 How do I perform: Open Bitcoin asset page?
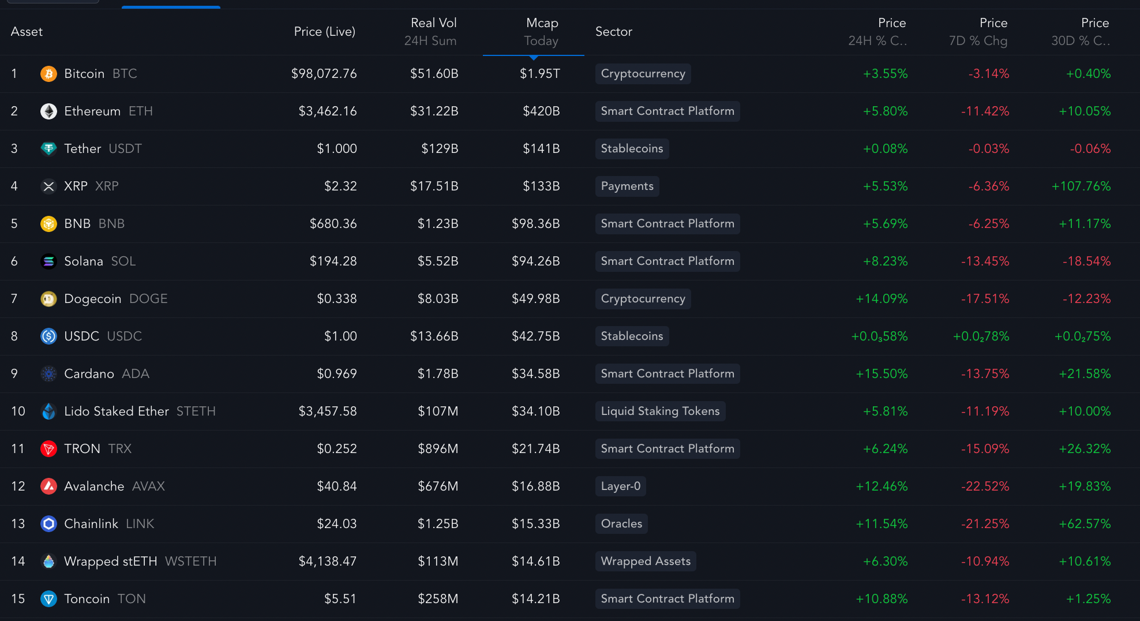[x=84, y=74]
